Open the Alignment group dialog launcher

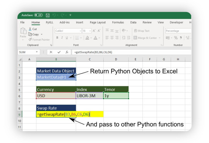point(162,45)
